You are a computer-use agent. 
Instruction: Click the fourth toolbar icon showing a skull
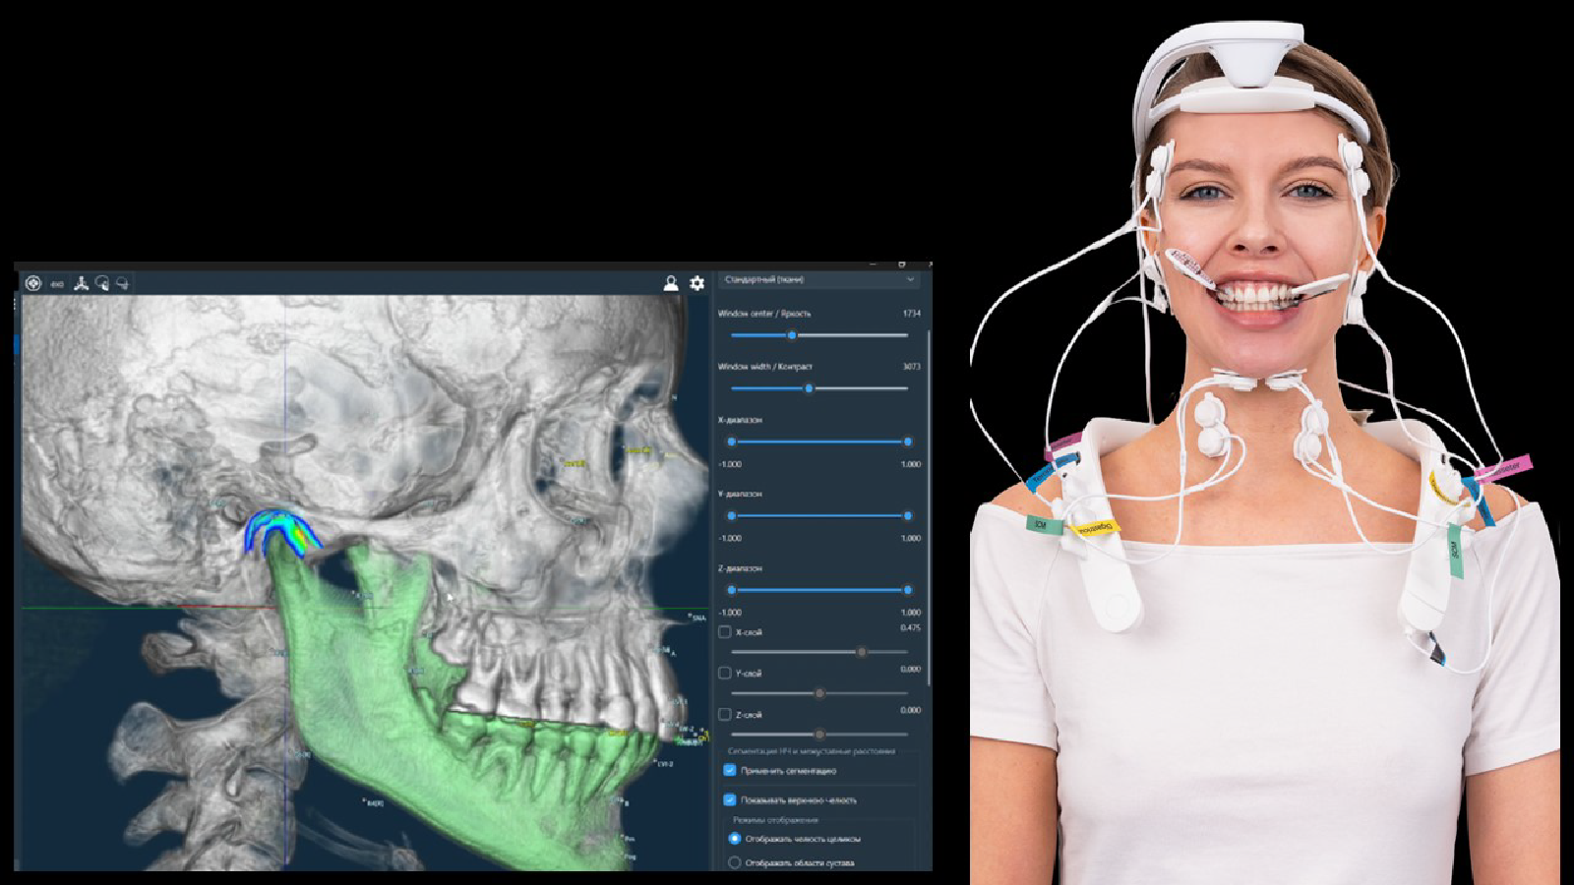tap(102, 283)
